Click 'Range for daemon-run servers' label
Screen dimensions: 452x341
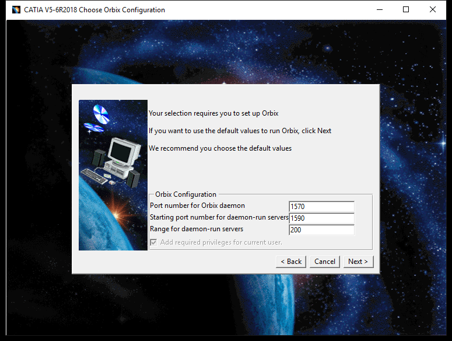point(197,229)
